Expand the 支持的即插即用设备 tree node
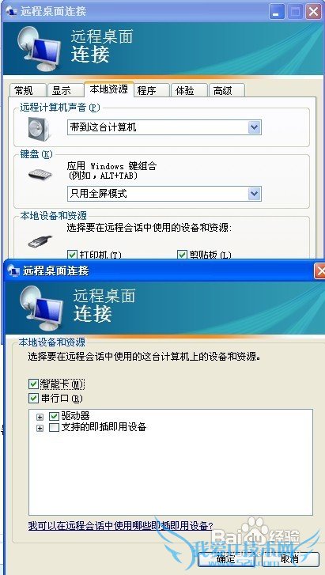The image size is (325, 575). coord(40,428)
